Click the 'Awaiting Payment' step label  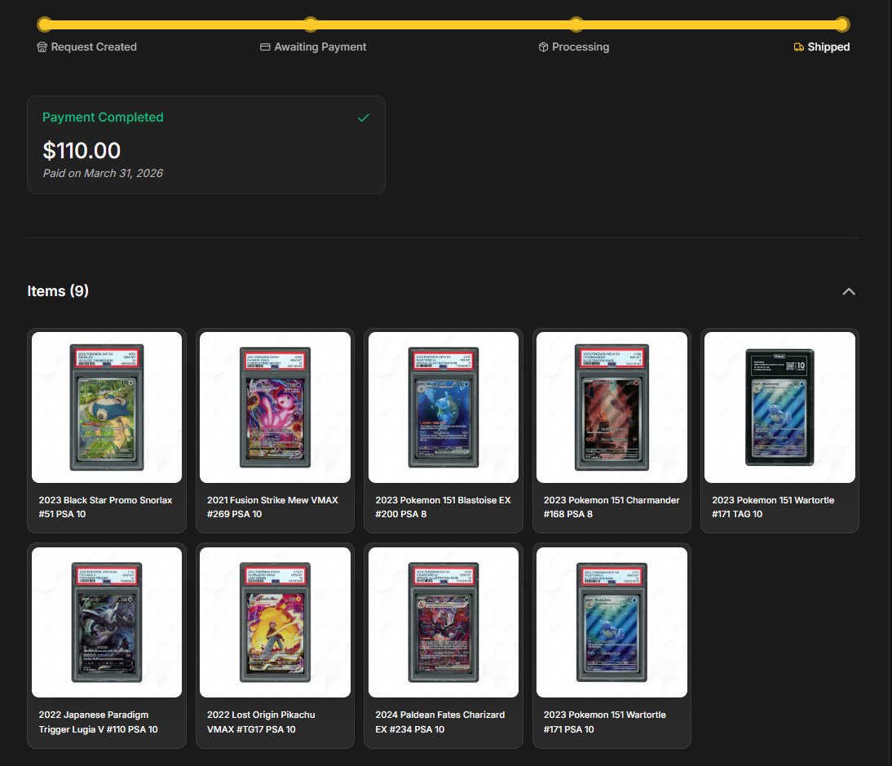point(320,47)
